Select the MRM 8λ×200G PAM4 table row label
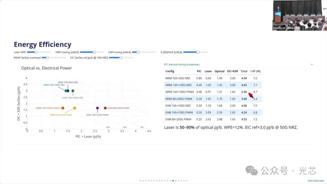Screen dimensions: 327x184 179,99
